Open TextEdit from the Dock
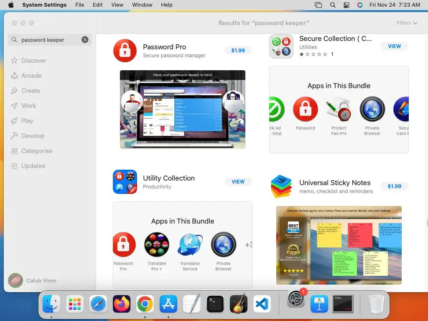The width and height of the screenshot is (428, 321). 192,303
